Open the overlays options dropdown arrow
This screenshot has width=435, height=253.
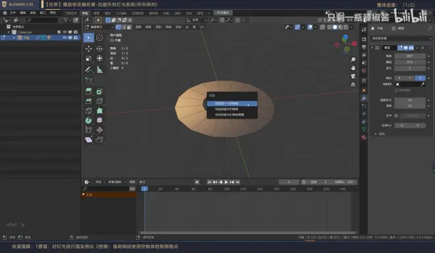pos(315,27)
